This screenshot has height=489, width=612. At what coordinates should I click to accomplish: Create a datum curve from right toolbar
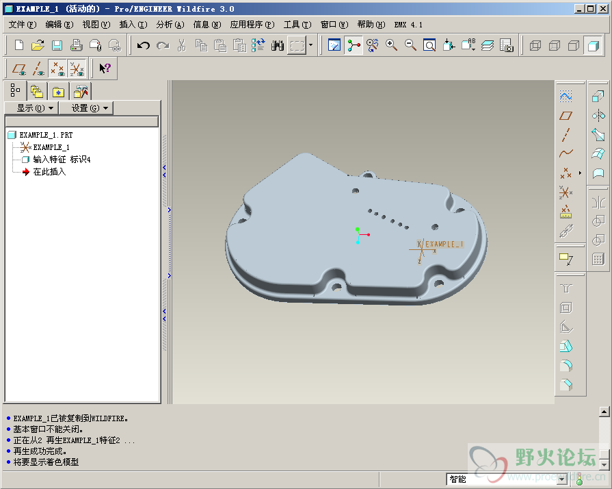coord(566,153)
